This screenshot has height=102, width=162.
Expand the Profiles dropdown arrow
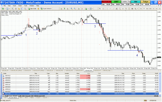click(x=9, y=9)
